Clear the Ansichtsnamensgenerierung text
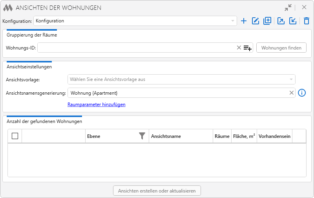The image size is (314, 198). click(291, 93)
